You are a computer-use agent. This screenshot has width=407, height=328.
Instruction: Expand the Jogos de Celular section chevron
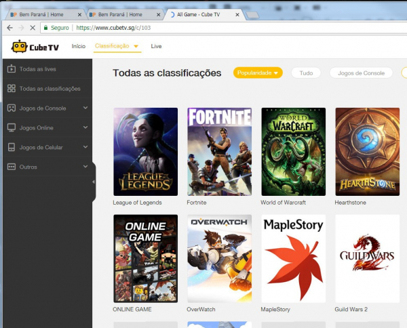(x=85, y=147)
